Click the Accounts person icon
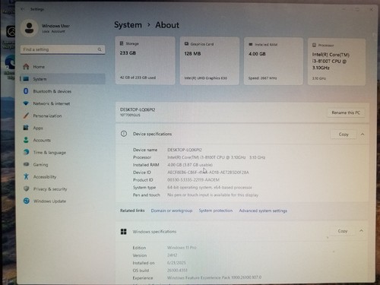The width and height of the screenshot is (380, 285). pyautogui.click(x=26, y=140)
